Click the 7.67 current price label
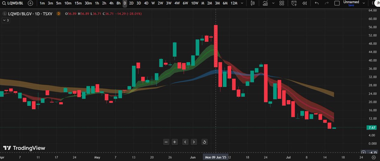 coord(372,128)
